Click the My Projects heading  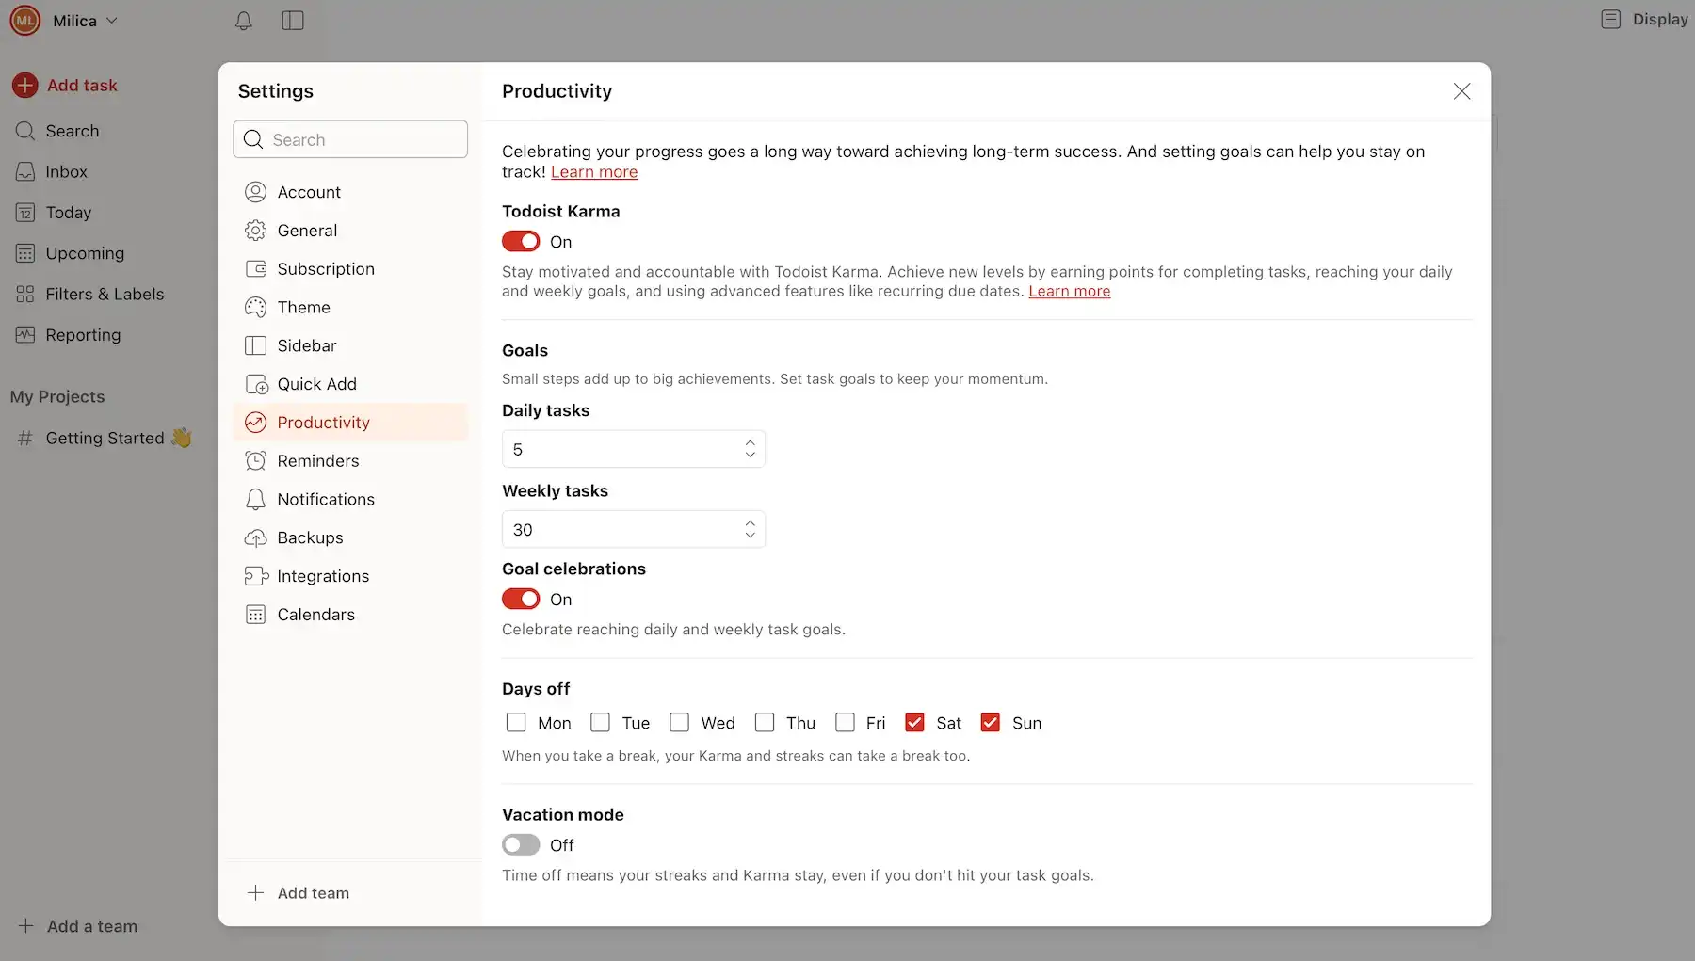pos(57,397)
